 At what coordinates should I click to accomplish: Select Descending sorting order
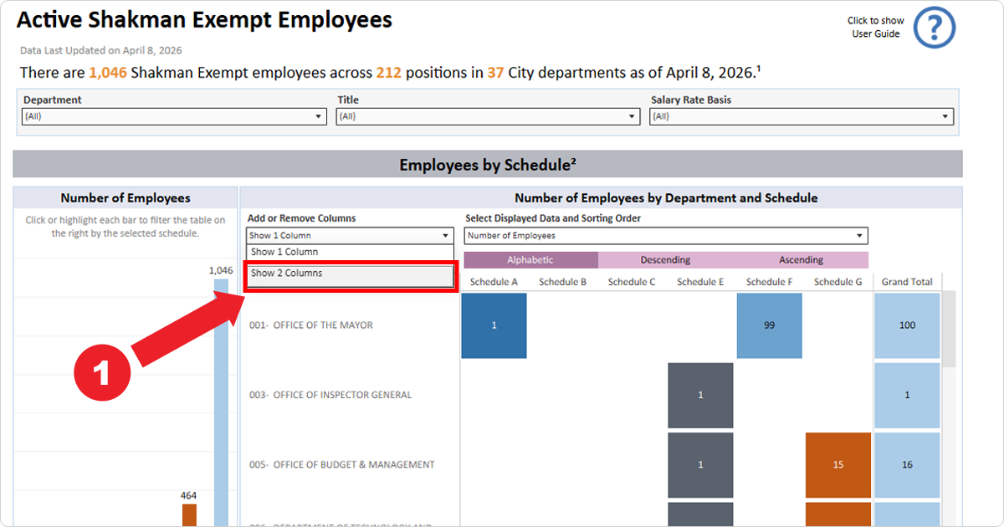tap(665, 260)
